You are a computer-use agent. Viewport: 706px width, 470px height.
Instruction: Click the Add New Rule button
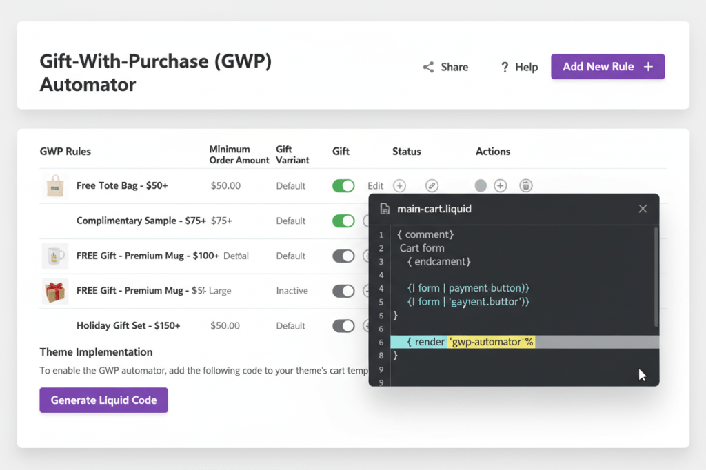click(x=607, y=67)
